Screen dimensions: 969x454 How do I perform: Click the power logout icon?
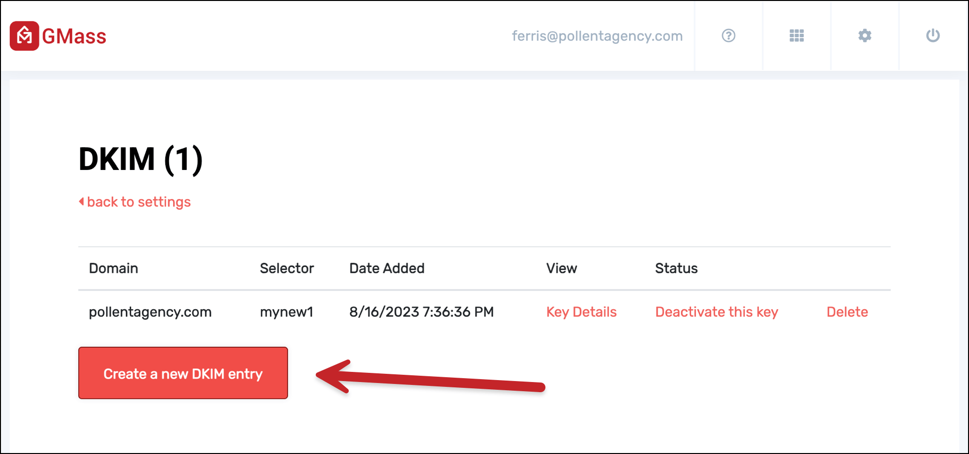pyautogui.click(x=933, y=36)
